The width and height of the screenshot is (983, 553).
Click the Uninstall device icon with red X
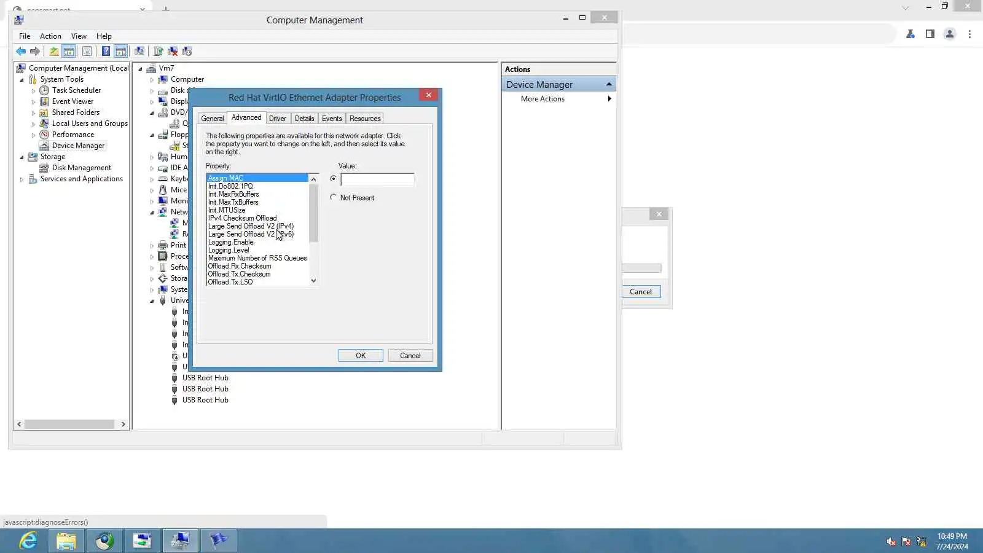point(173,52)
